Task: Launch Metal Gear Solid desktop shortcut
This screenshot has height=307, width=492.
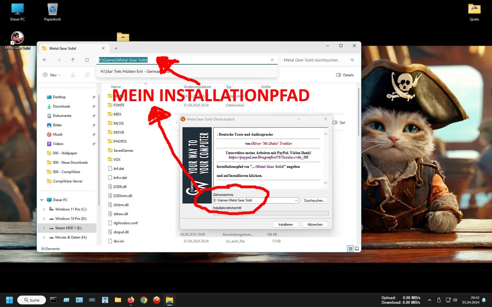Action: click(18, 41)
